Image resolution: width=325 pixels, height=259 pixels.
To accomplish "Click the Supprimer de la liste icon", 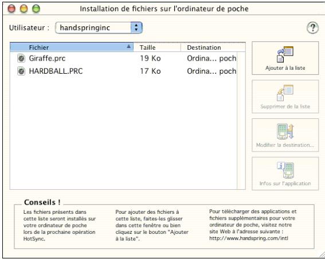I will click(x=285, y=93).
